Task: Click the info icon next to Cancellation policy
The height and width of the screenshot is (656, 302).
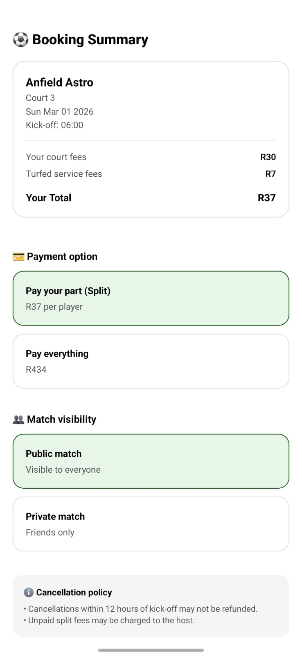Action: 29,592
